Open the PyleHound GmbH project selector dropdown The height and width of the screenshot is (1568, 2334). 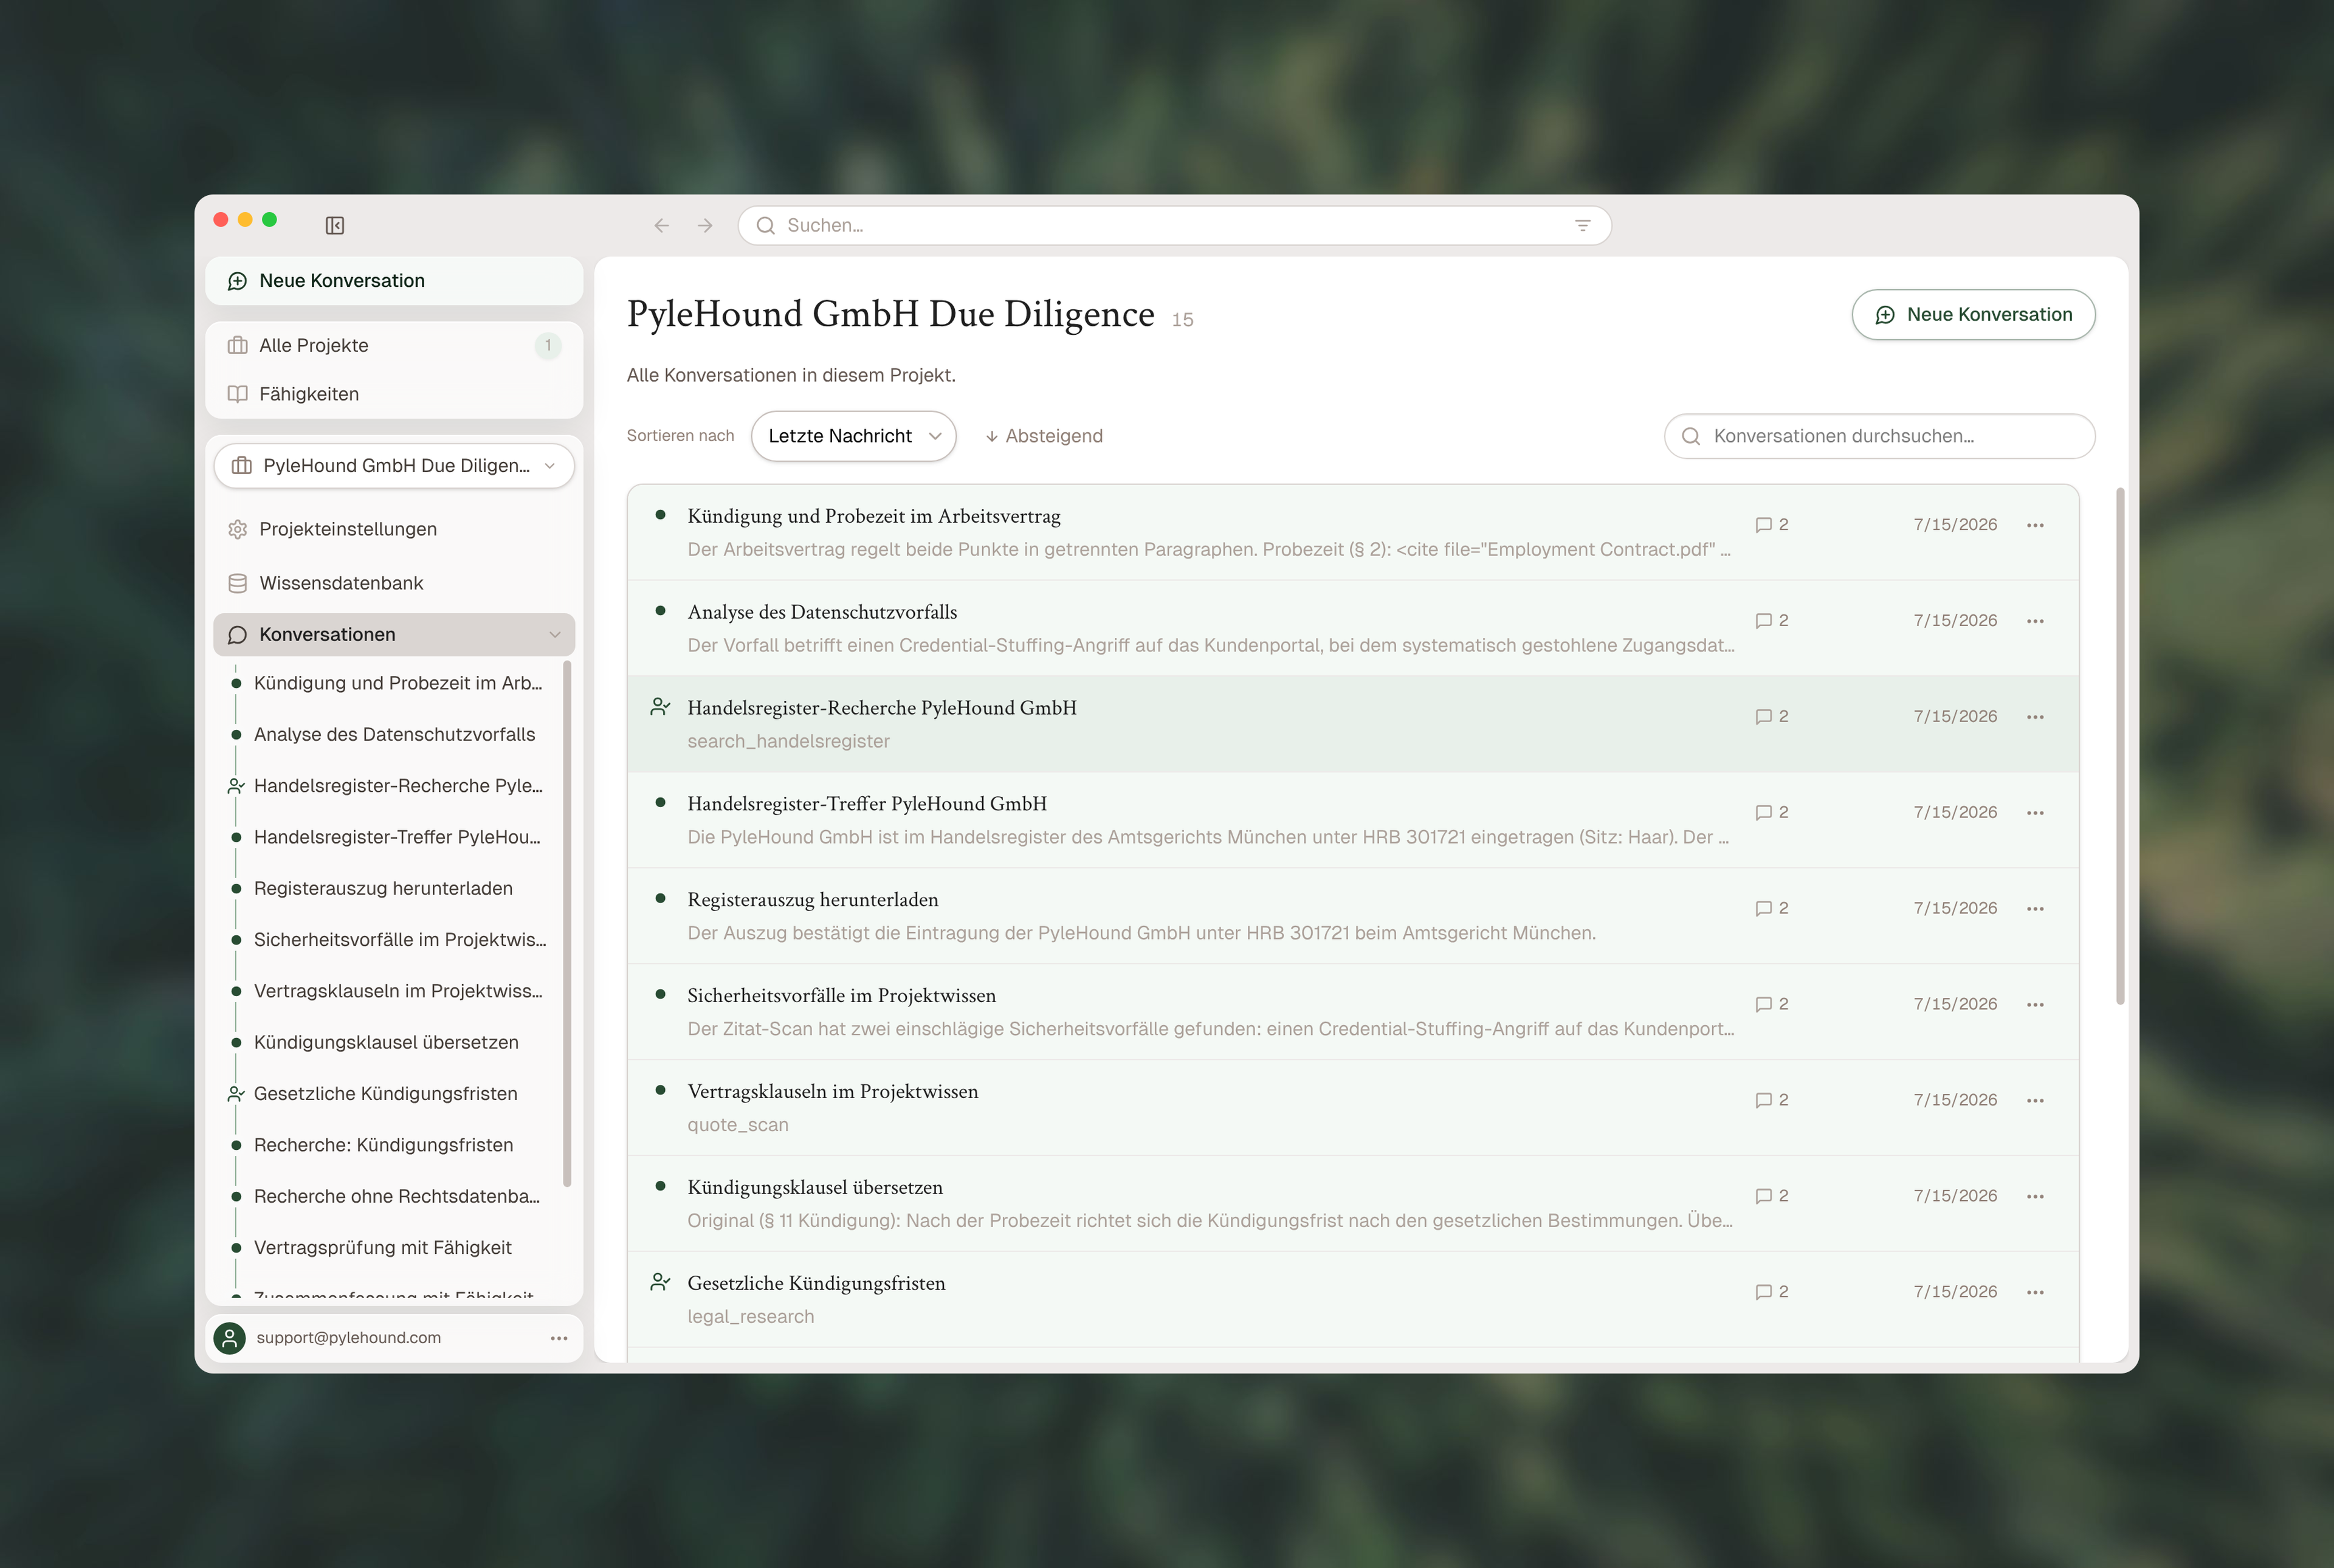394,466
